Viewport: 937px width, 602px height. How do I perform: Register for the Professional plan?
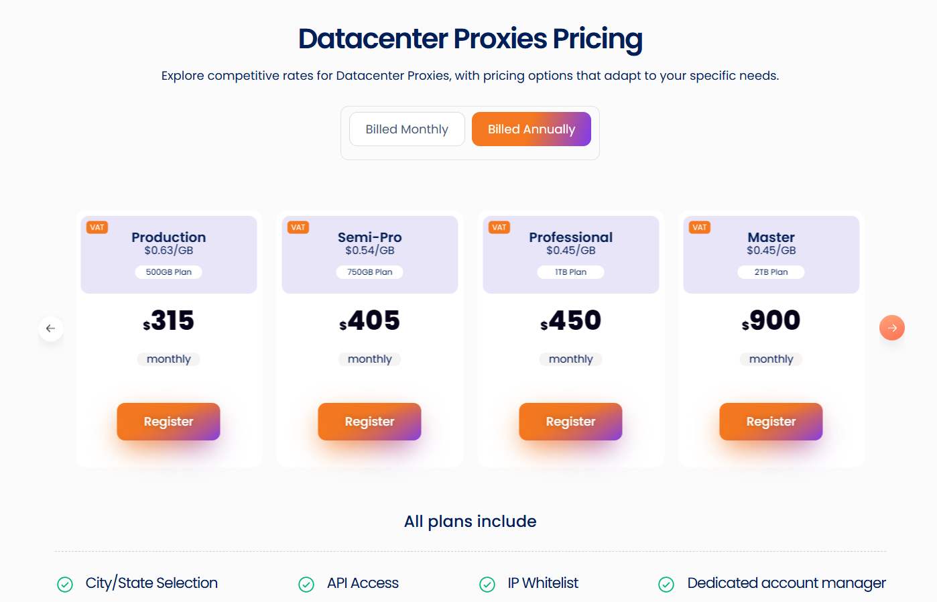click(570, 422)
